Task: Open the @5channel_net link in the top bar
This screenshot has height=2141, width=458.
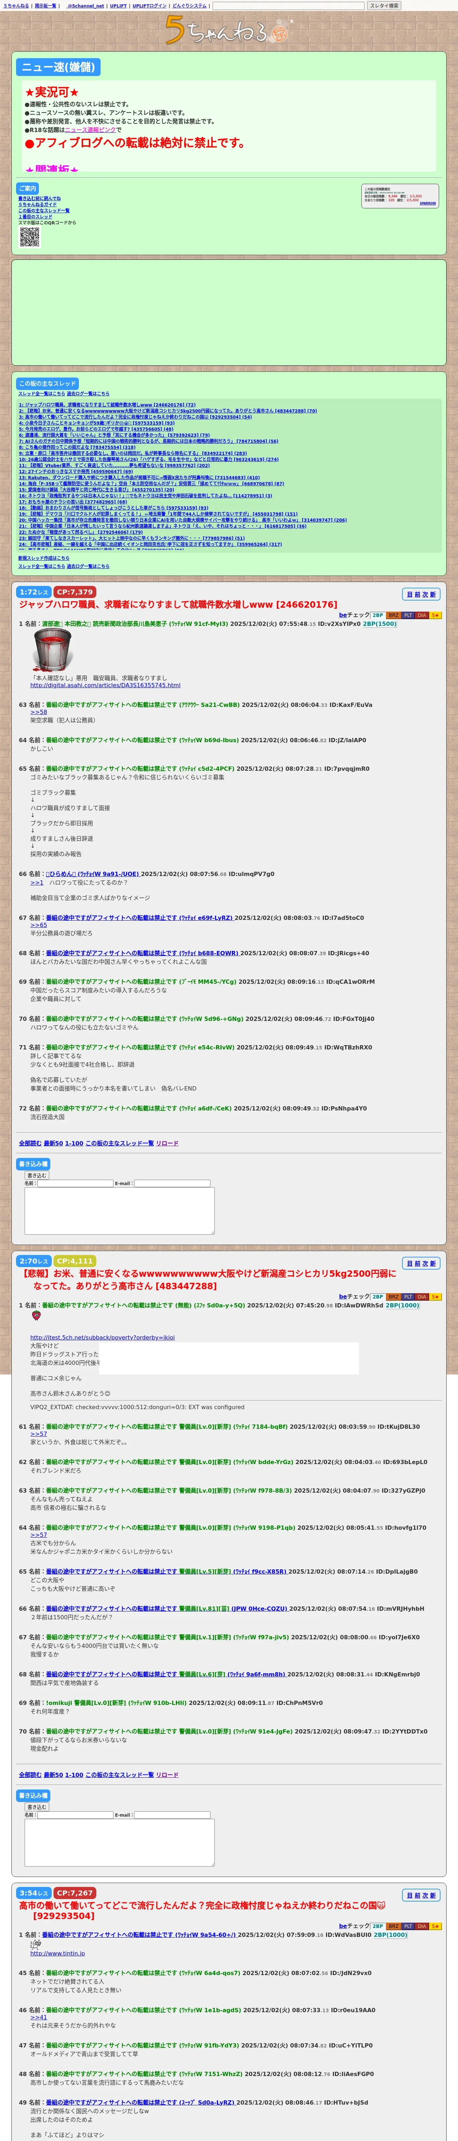Action: [85, 6]
